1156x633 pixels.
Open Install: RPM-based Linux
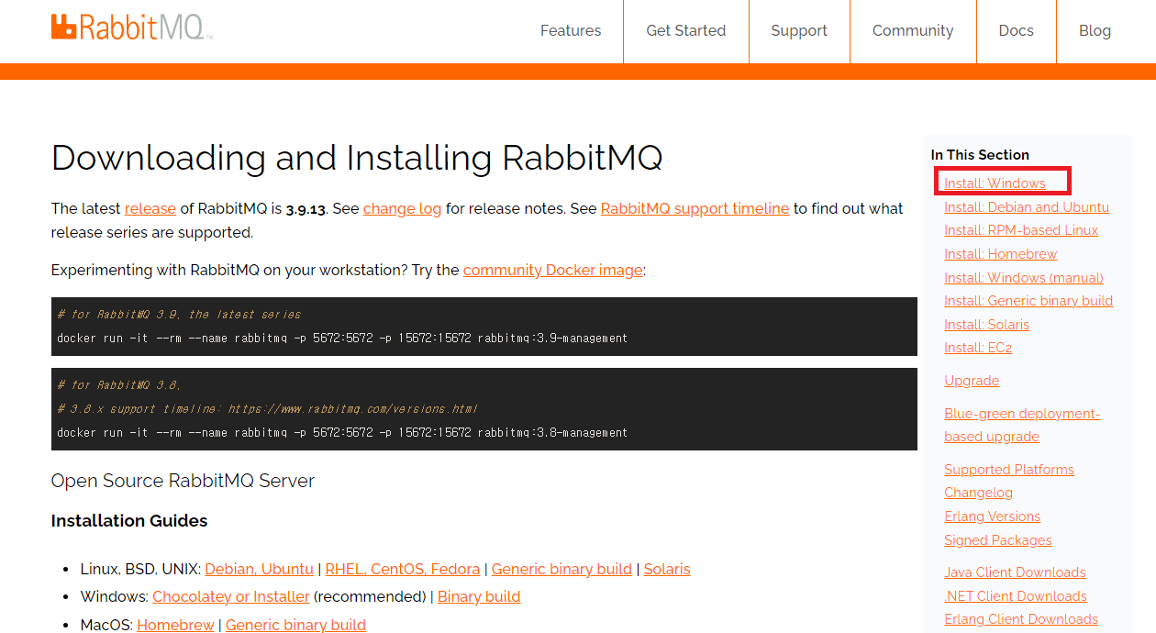(1021, 230)
